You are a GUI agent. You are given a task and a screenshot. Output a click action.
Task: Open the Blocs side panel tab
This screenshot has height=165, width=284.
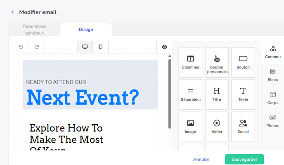pos(273,75)
